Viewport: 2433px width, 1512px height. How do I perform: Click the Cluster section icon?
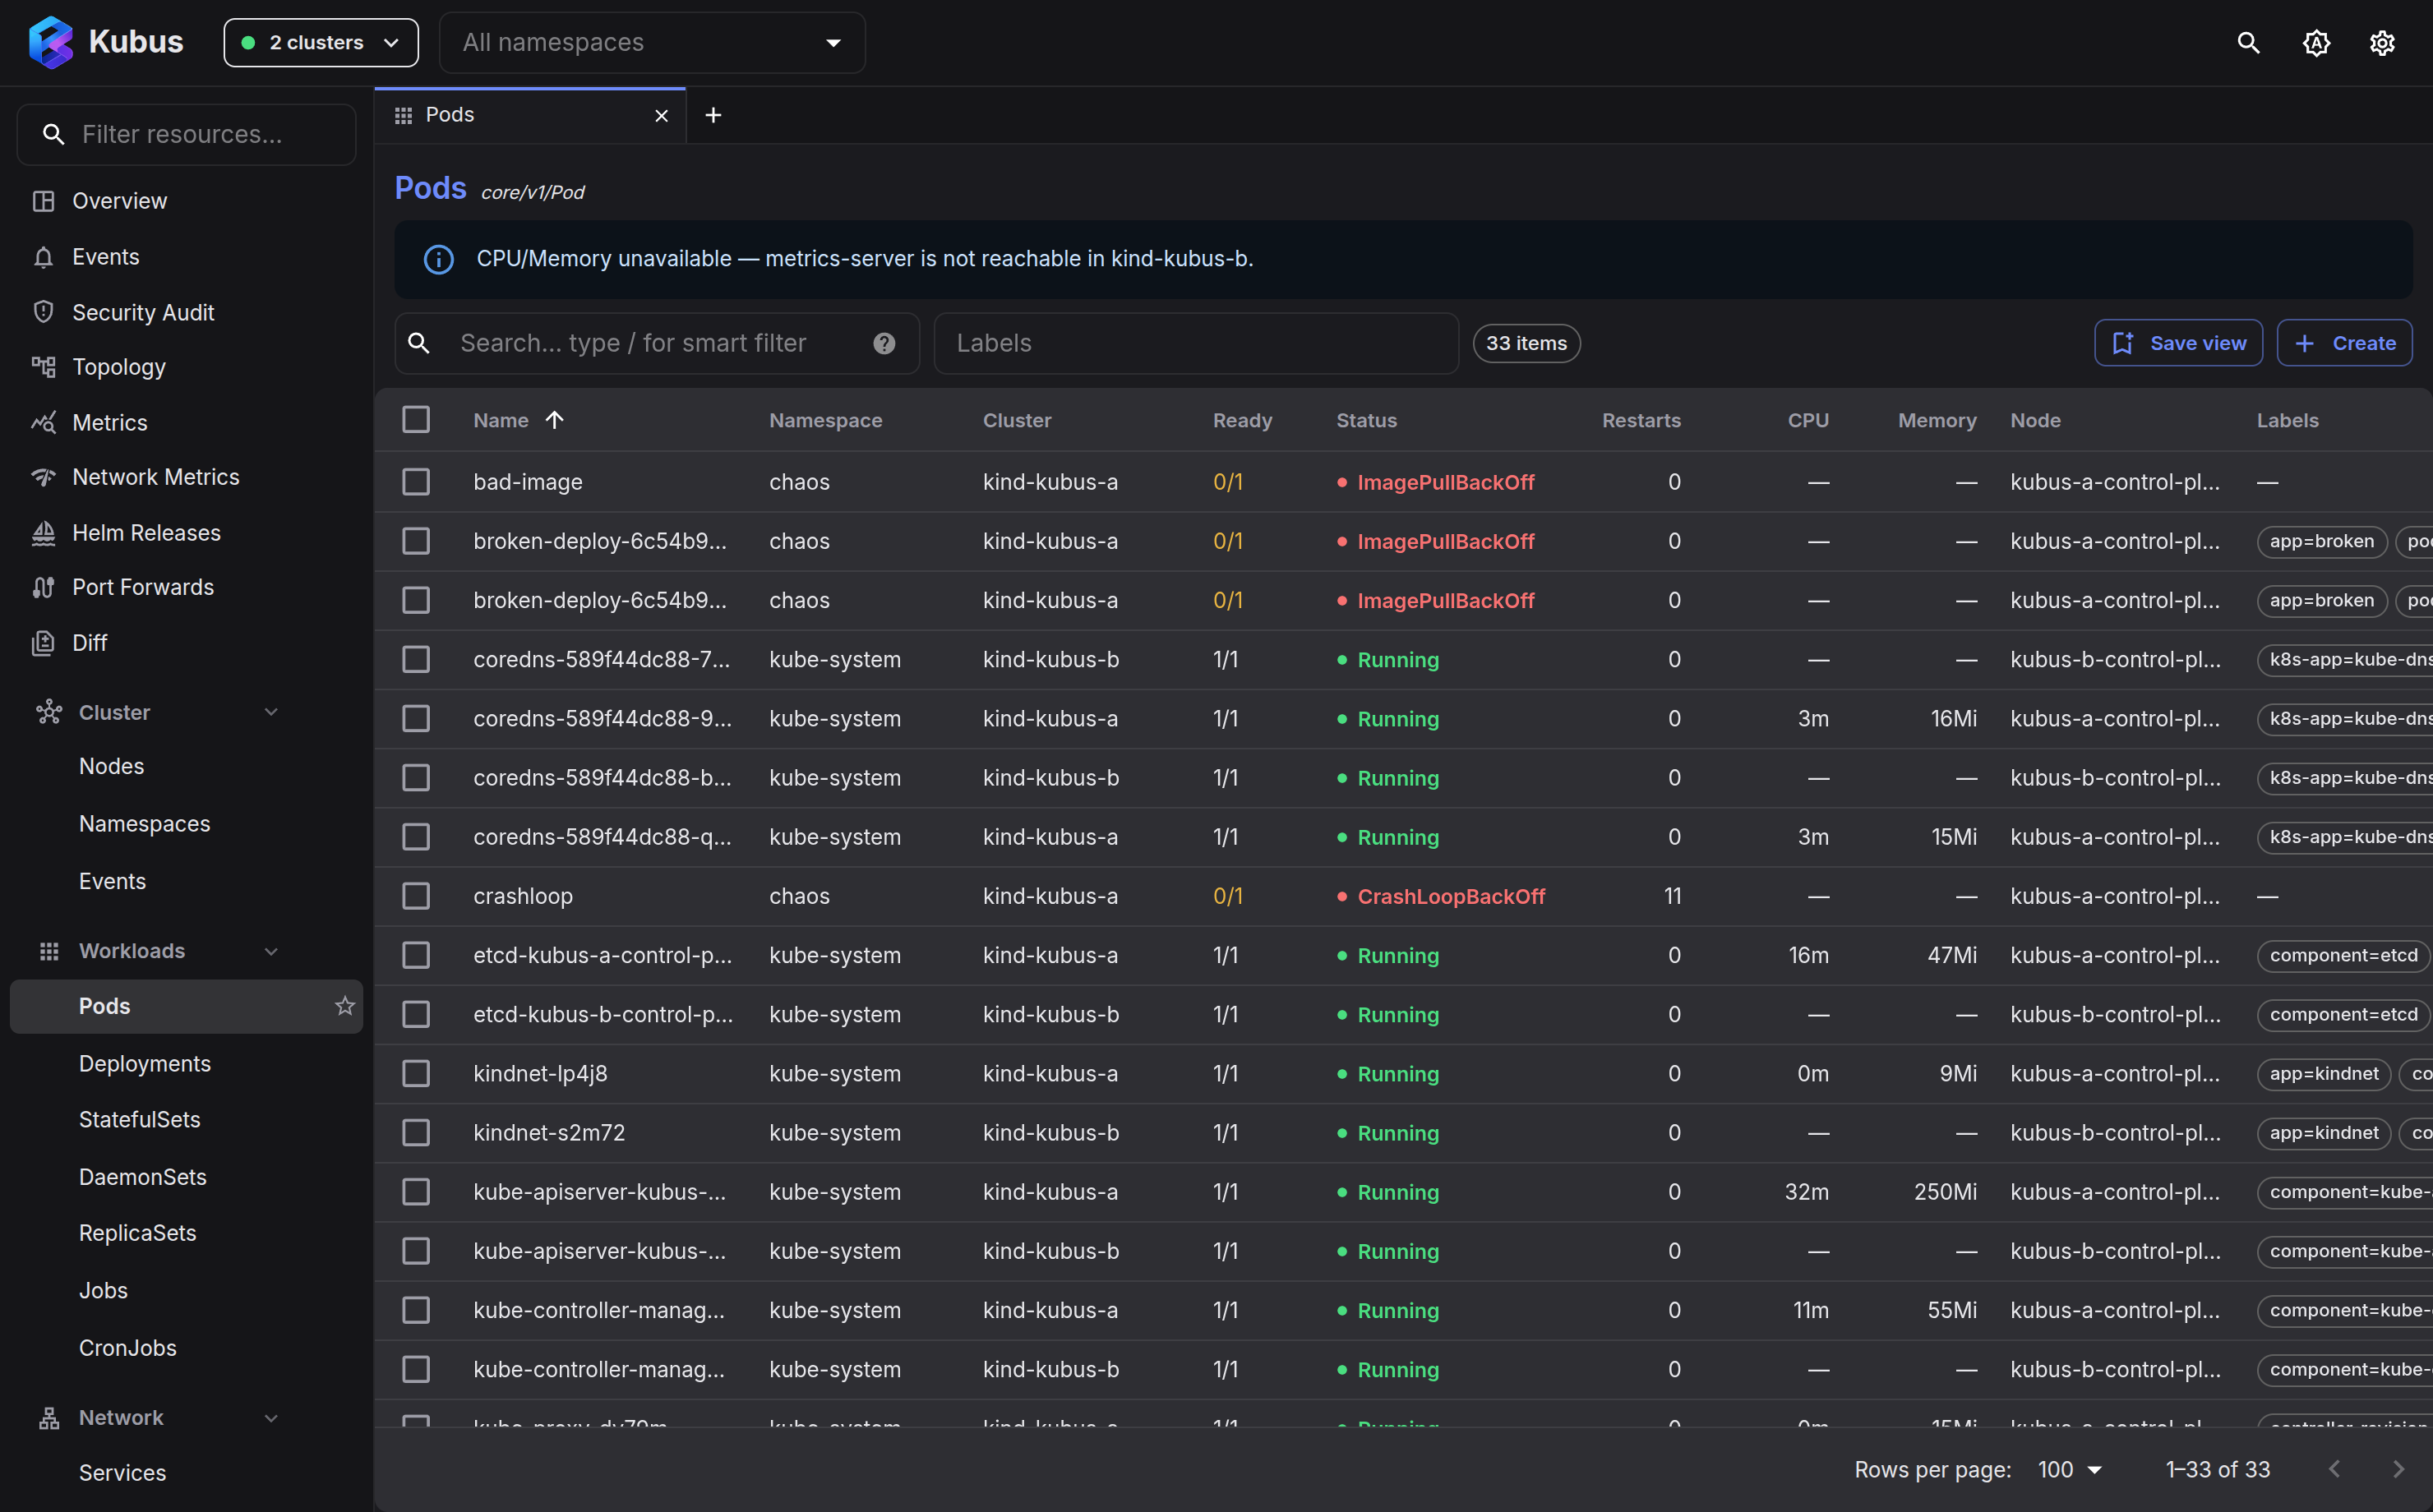coord(49,712)
